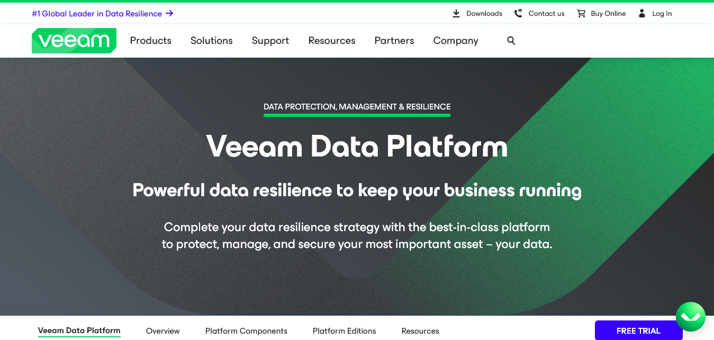
Task: Select the Platform Editions tab
Action: tap(344, 330)
